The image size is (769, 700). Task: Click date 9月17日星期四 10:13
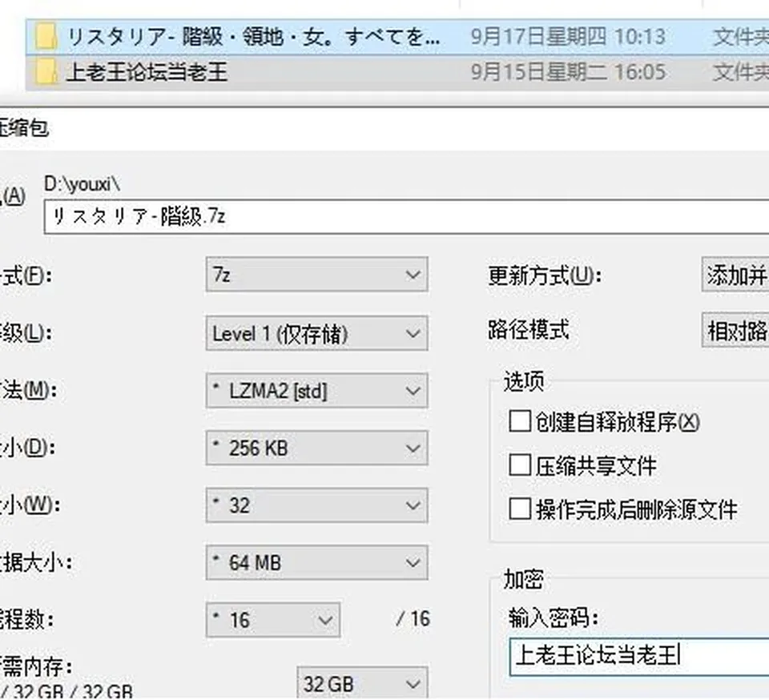pyautogui.click(x=568, y=37)
